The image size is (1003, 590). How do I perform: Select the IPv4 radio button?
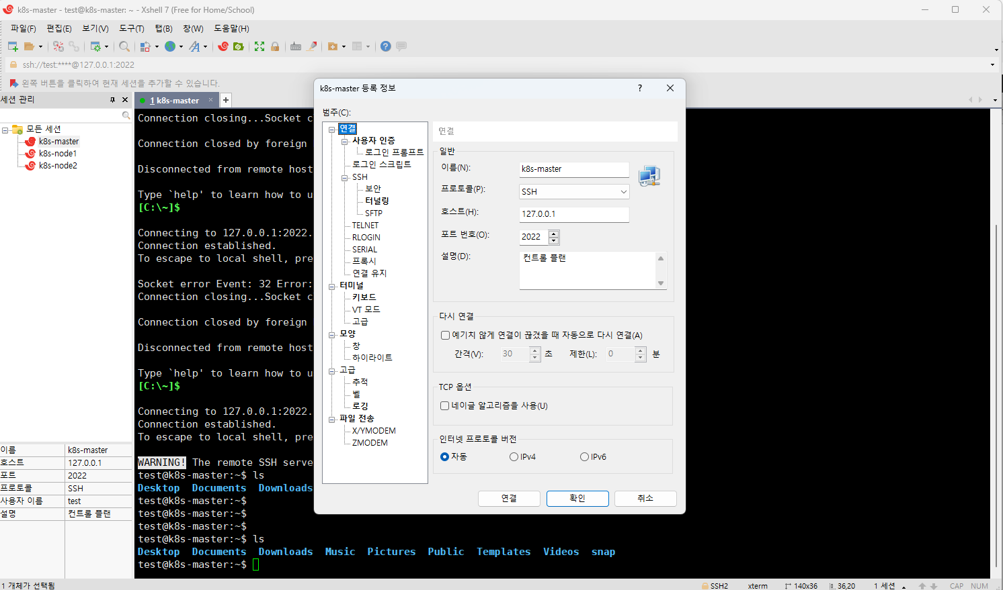[x=514, y=457]
